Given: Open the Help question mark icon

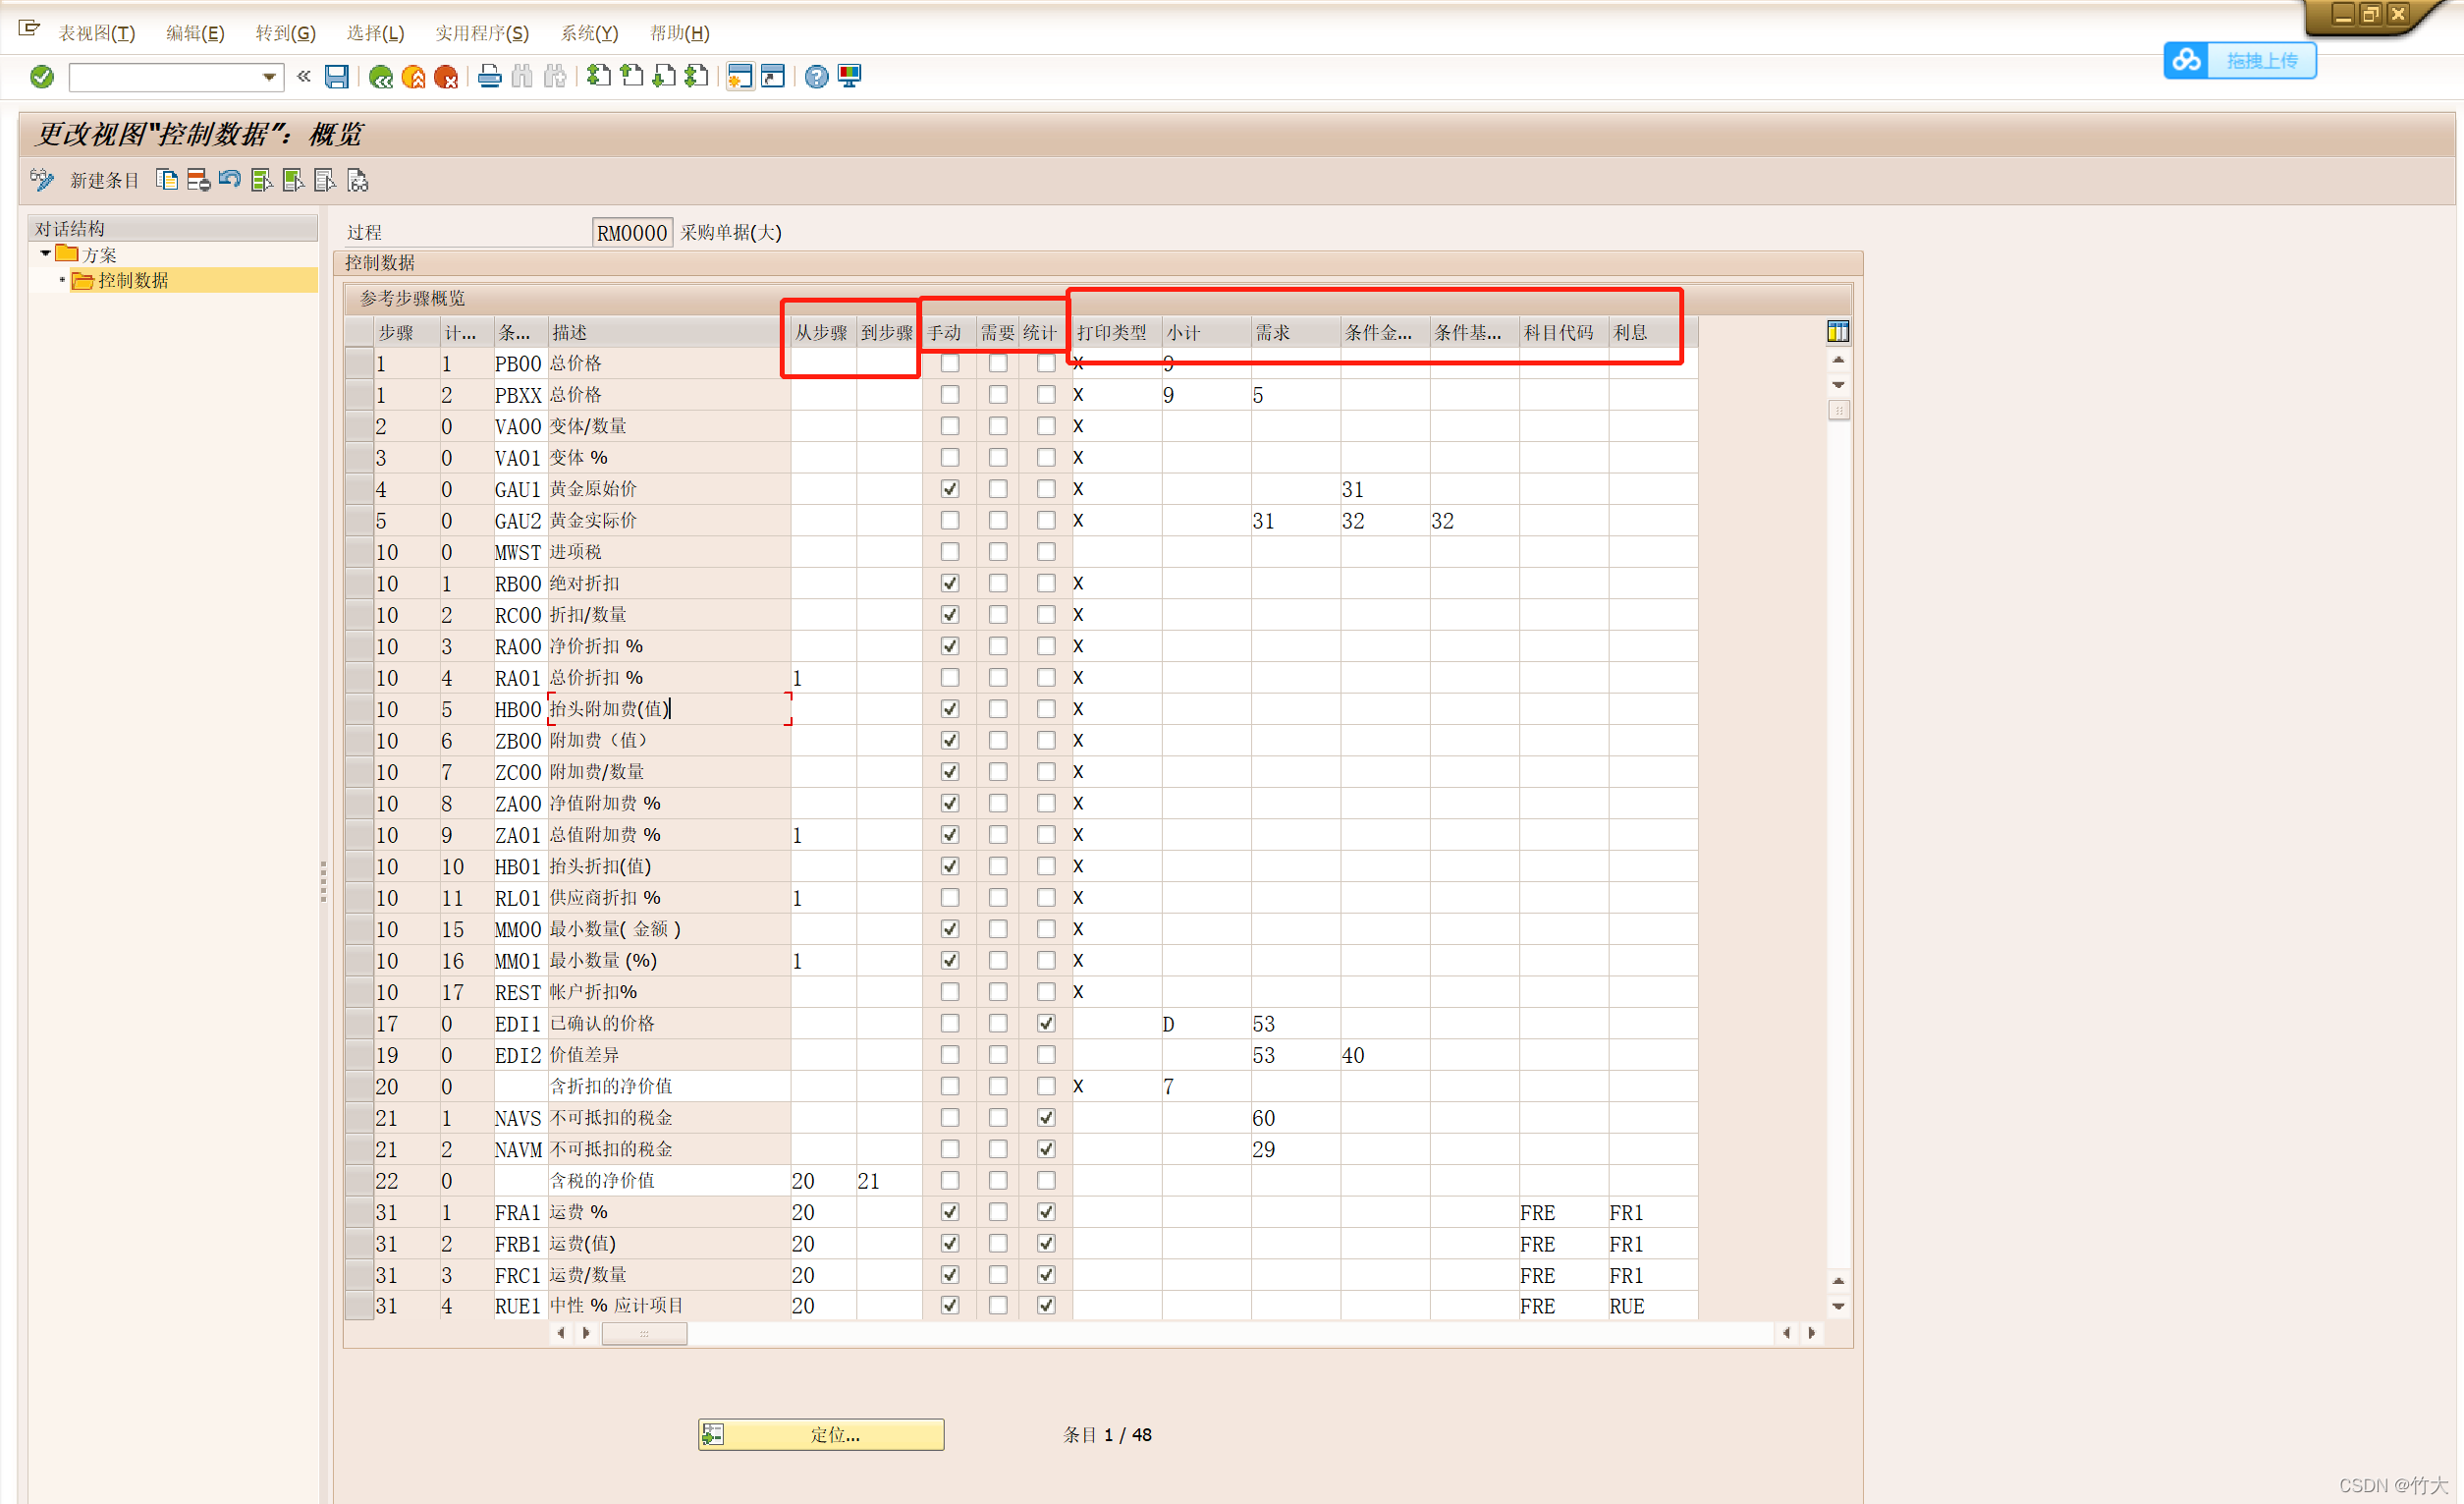Looking at the screenshot, I should coord(816,76).
